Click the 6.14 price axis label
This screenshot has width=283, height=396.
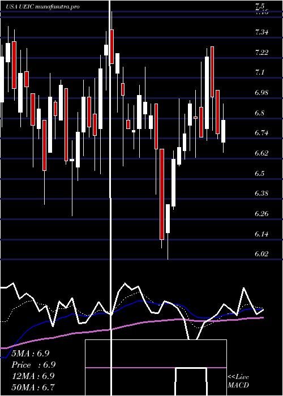click(261, 234)
